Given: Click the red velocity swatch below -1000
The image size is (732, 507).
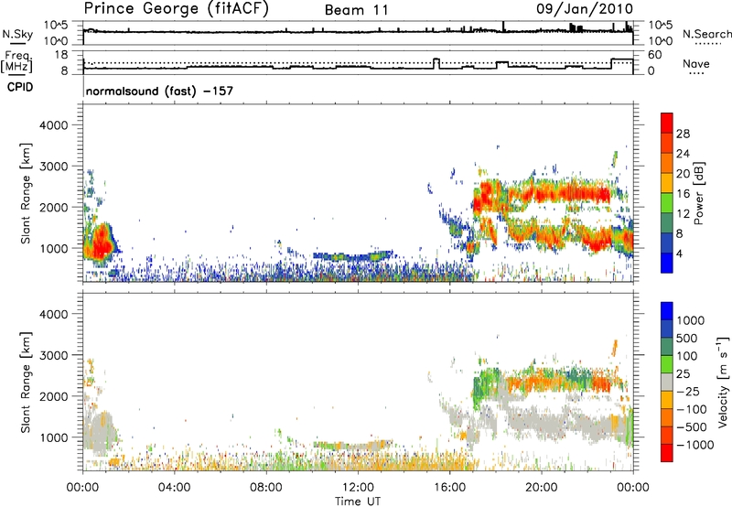Looking at the screenshot, I should [x=667, y=453].
